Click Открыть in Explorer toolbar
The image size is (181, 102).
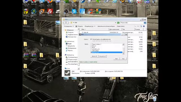pos(79,26)
